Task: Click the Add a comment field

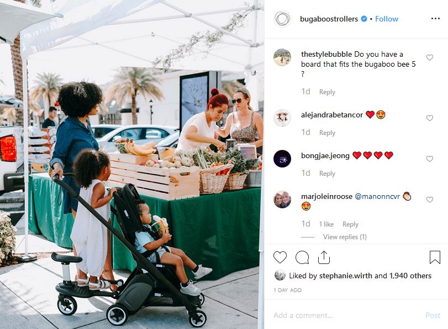Action: 346,315
